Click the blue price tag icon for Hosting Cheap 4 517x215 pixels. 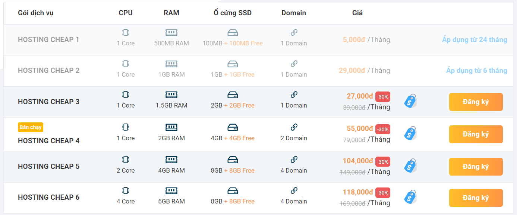point(410,133)
